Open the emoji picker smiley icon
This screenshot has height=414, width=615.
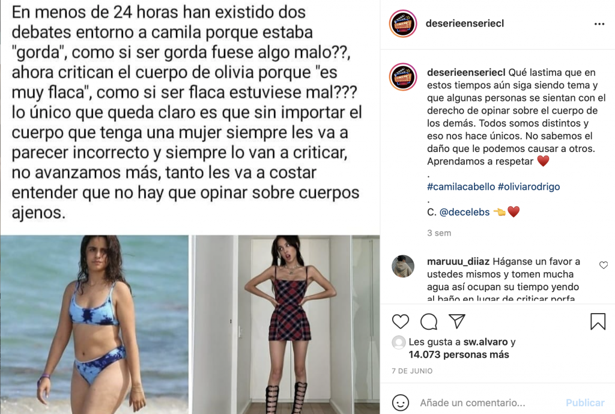click(401, 403)
